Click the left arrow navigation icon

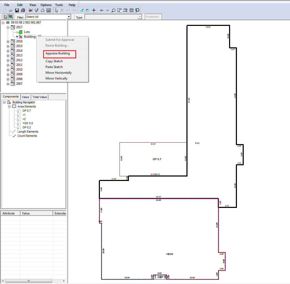pos(101,10)
